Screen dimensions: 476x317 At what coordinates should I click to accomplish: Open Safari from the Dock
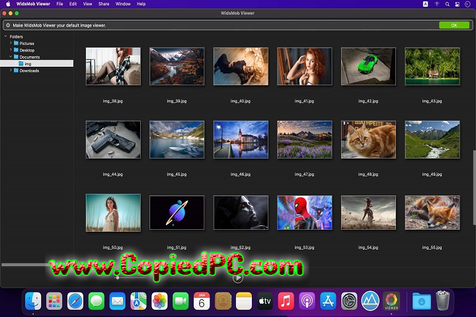(x=75, y=301)
